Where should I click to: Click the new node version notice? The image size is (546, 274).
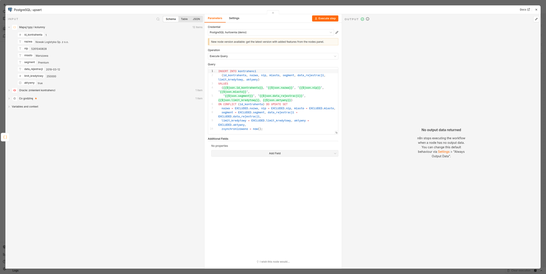point(273,42)
